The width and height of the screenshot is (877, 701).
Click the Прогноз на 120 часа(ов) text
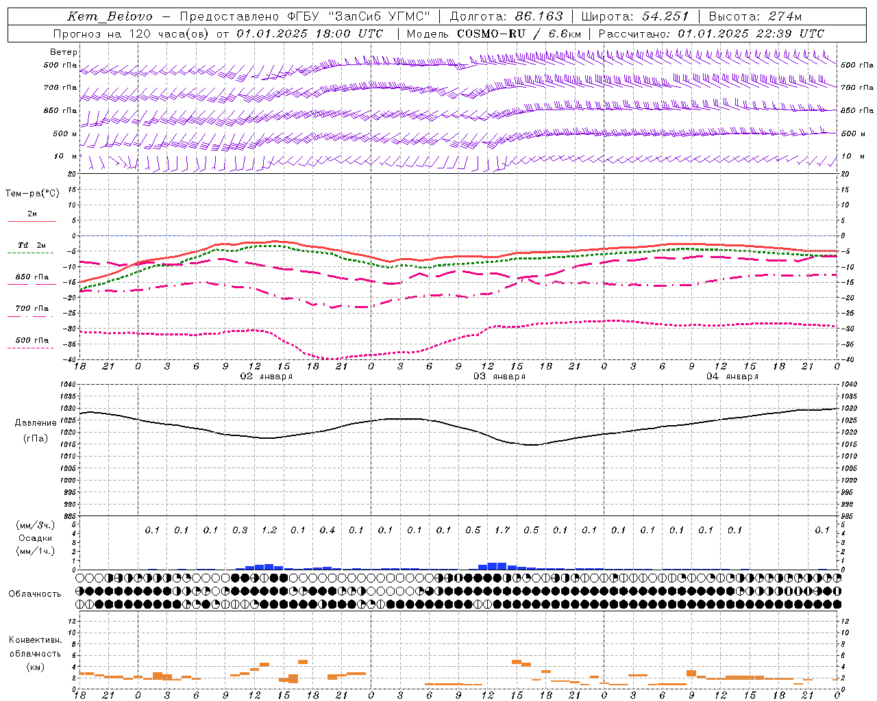[132, 34]
